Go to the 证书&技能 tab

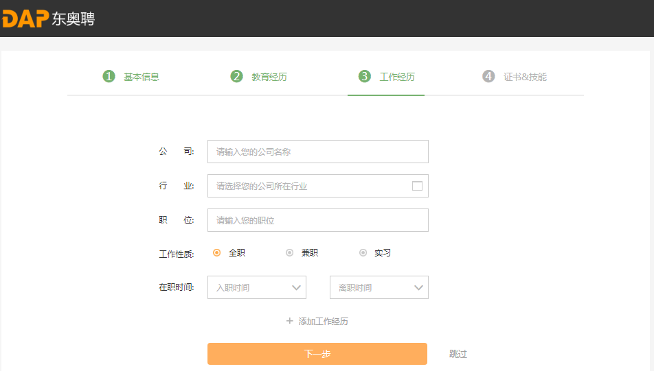pos(525,77)
